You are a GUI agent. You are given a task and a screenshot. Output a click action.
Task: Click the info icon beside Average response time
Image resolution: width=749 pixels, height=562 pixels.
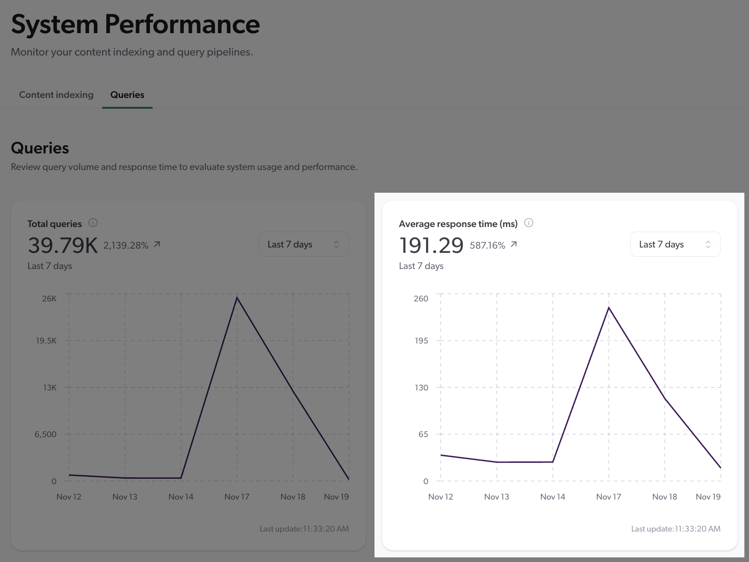click(x=529, y=223)
